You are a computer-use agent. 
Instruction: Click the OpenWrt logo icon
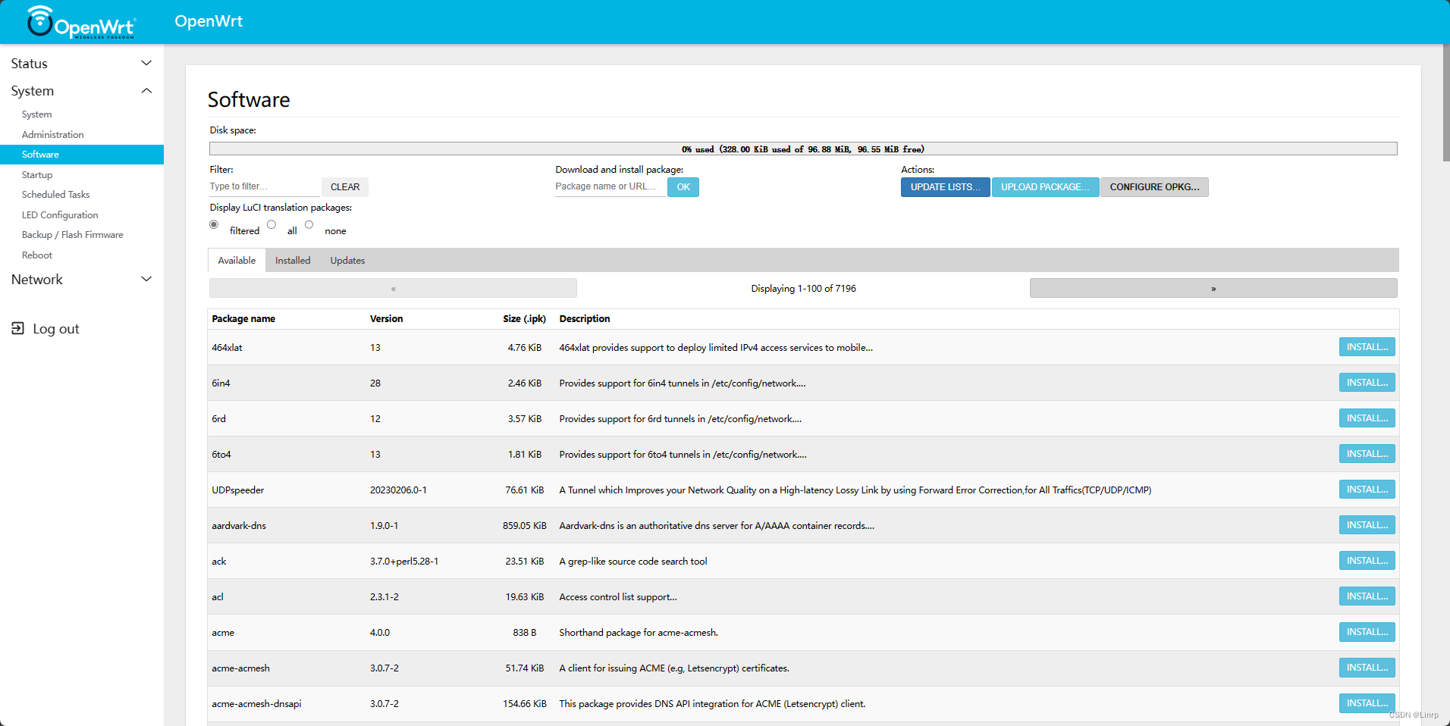[81, 22]
